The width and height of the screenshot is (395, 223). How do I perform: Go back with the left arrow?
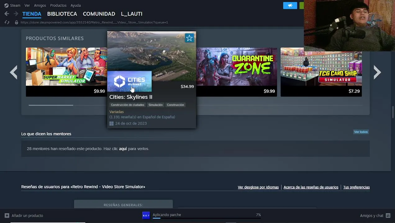click(x=7, y=14)
